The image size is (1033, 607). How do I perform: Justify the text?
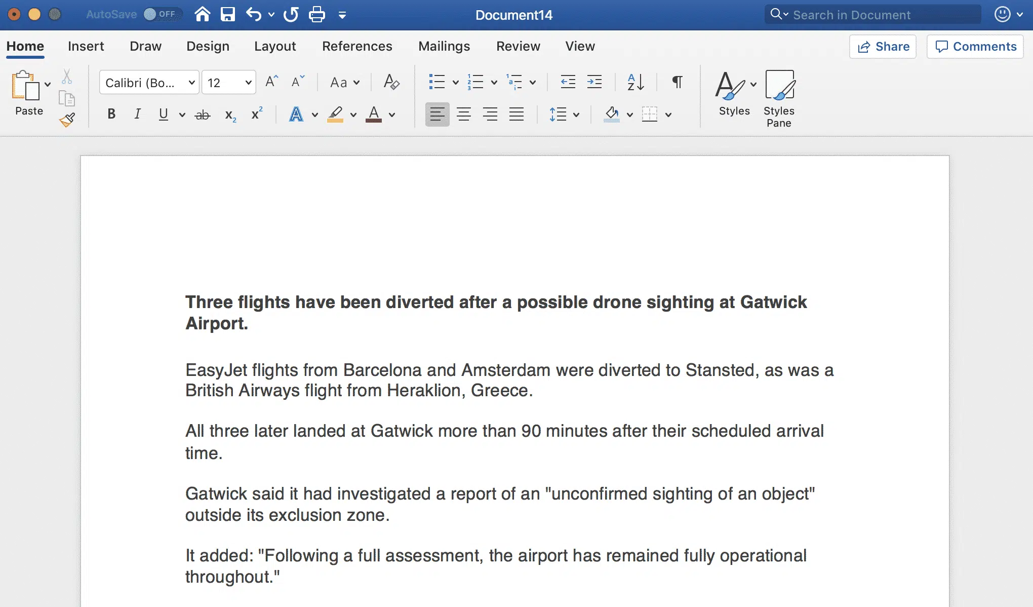(516, 115)
